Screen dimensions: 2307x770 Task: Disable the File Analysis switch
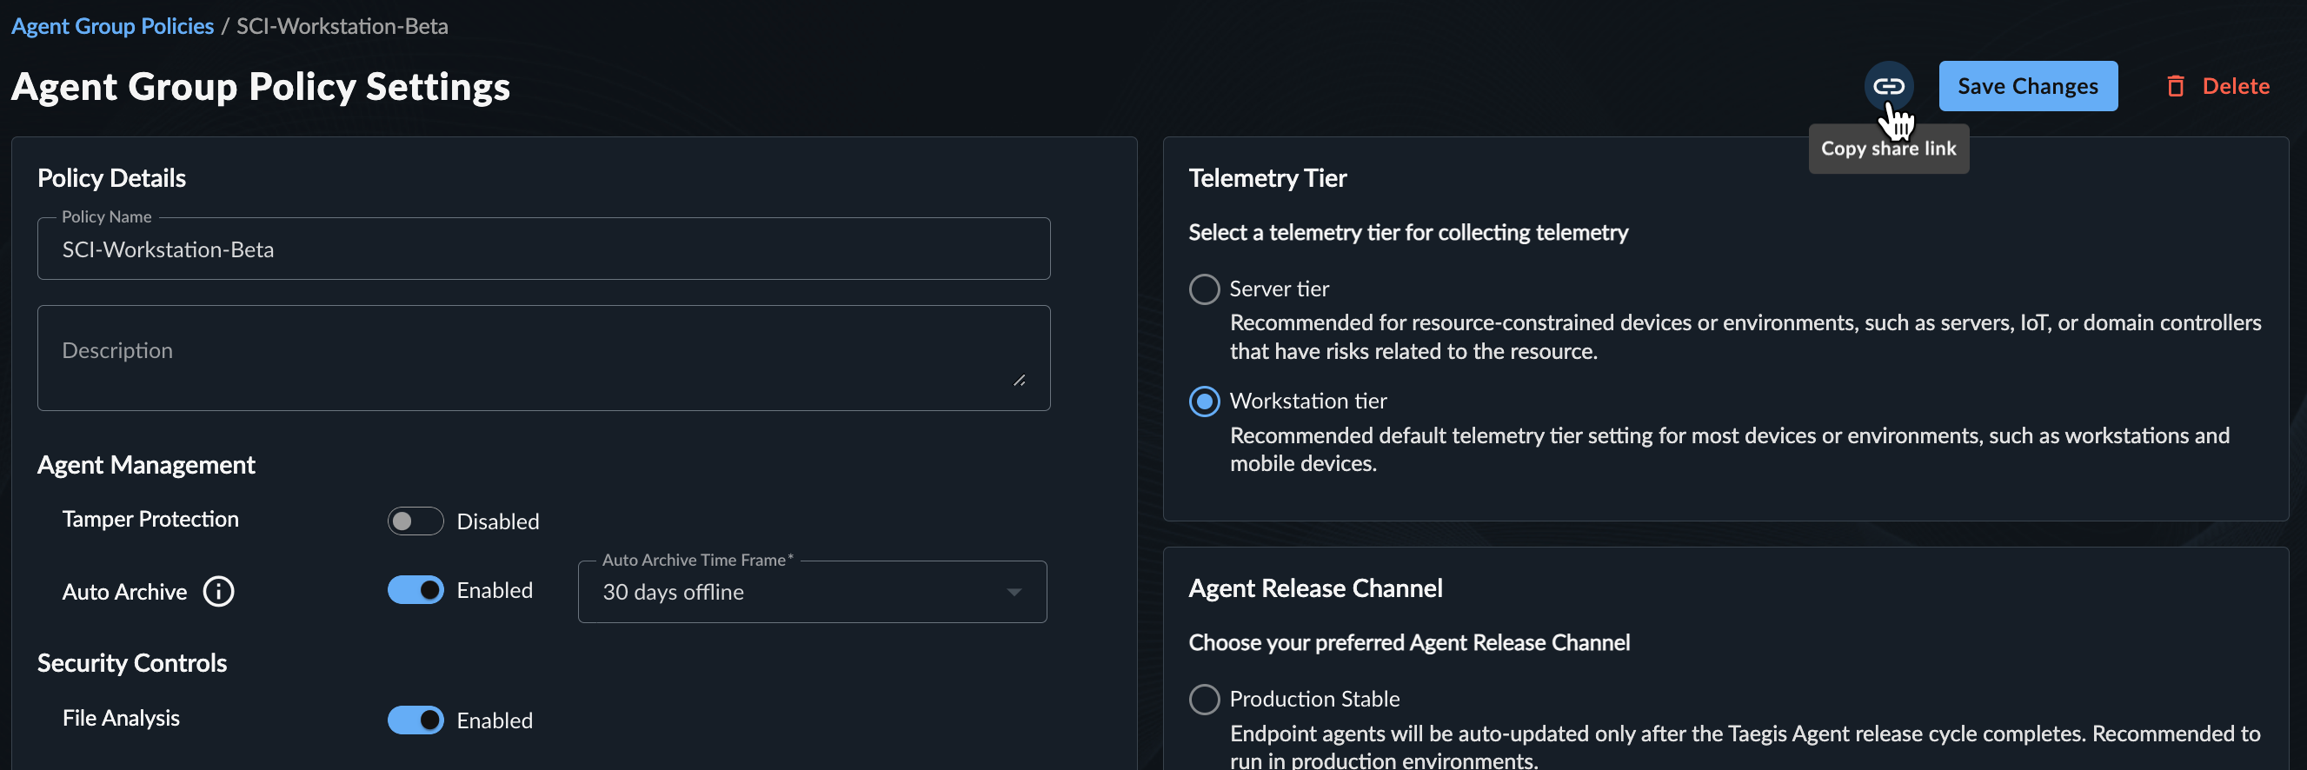[x=416, y=720]
